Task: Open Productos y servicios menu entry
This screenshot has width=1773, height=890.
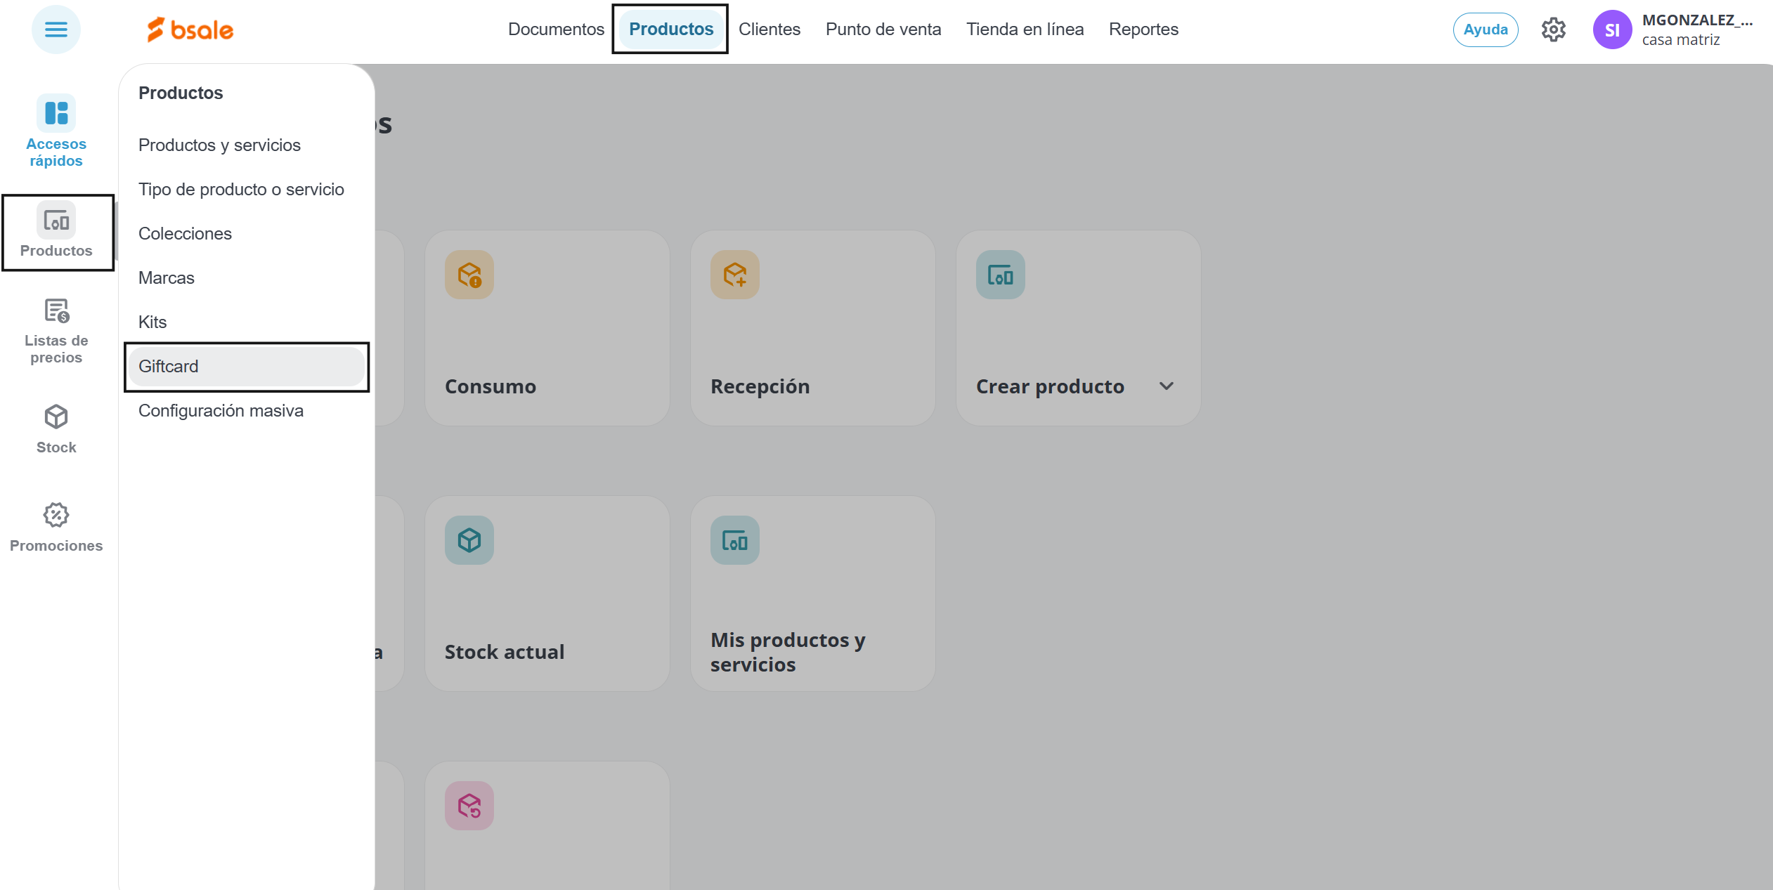Action: (219, 145)
